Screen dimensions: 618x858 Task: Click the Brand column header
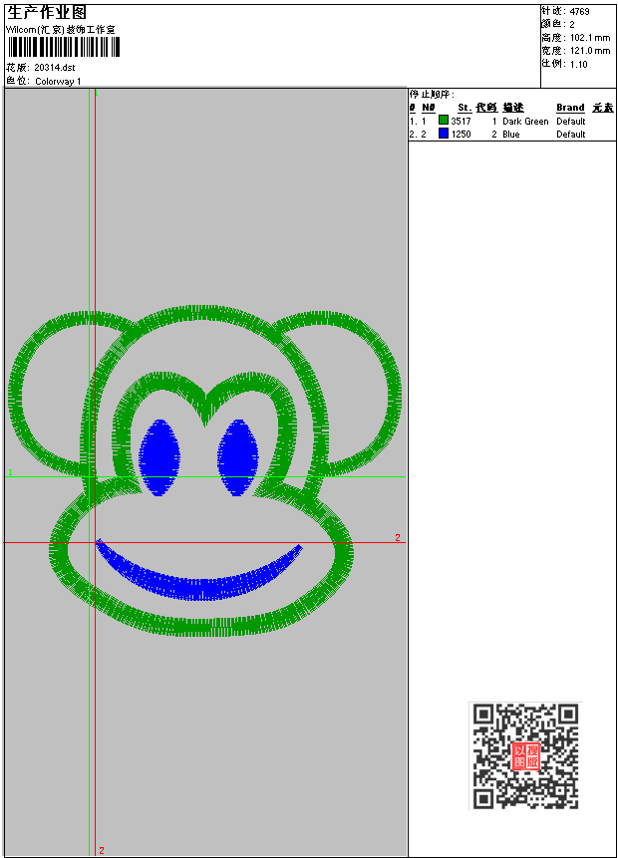(x=570, y=108)
